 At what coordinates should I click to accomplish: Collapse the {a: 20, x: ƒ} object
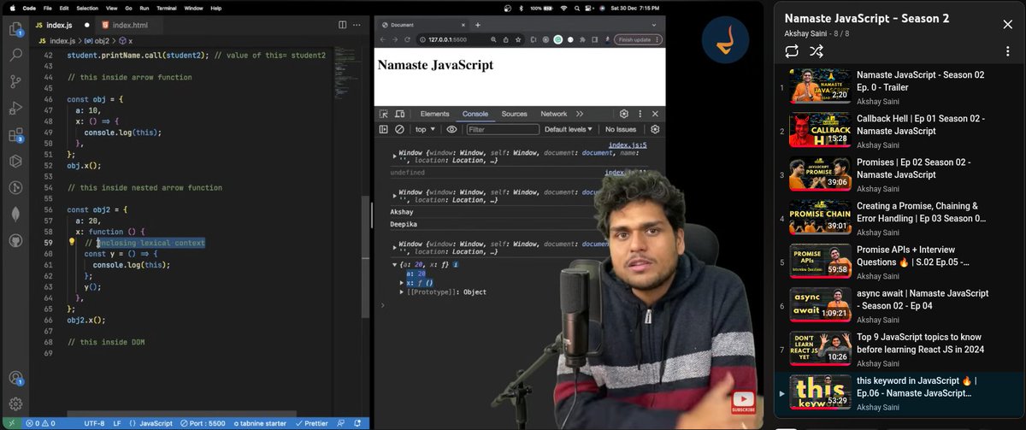pyautogui.click(x=394, y=264)
